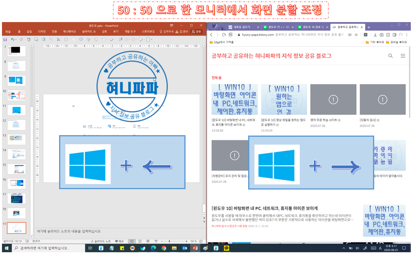Open ribbon display options icon in PowerPoint title bar
The width and height of the screenshot is (412, 253).
coord(172,26)
